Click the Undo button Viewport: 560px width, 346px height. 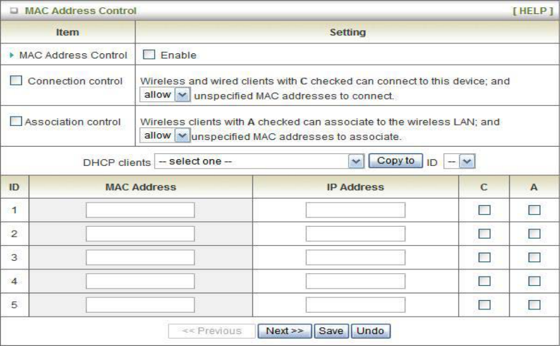[x=371, y=331]
